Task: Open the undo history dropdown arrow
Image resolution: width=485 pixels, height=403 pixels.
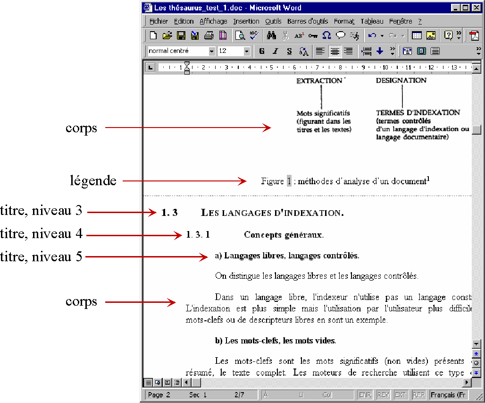Action: (382, 35)
